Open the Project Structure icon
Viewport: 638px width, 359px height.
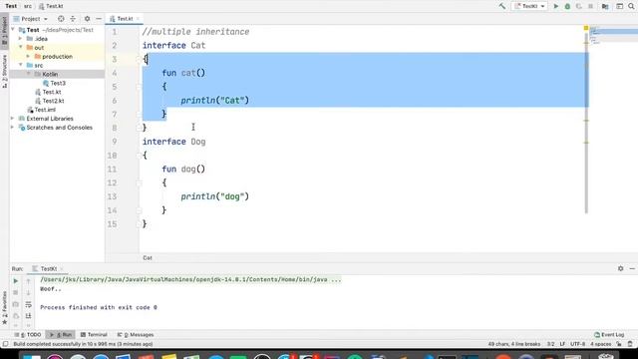605,6
